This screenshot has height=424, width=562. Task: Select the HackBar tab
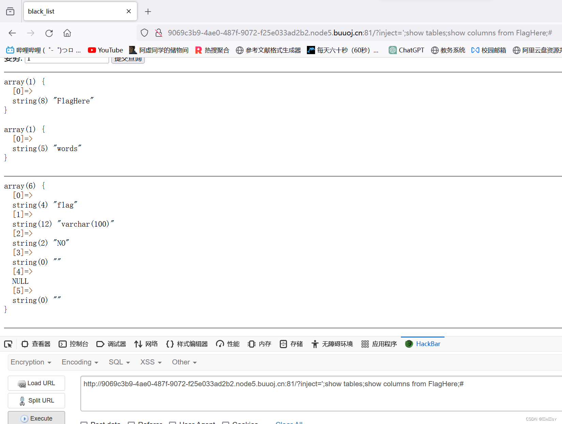[x=423, y=344]
